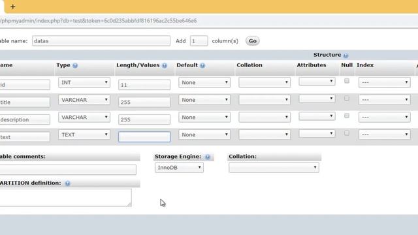Open Default dropdown for title row
The height and width of the screenshot is (235, 418).
click(x=204, y=100)
